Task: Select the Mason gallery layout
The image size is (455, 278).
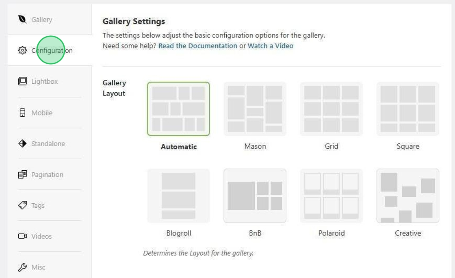Action: pyautogui.click(x=255, y=109)
